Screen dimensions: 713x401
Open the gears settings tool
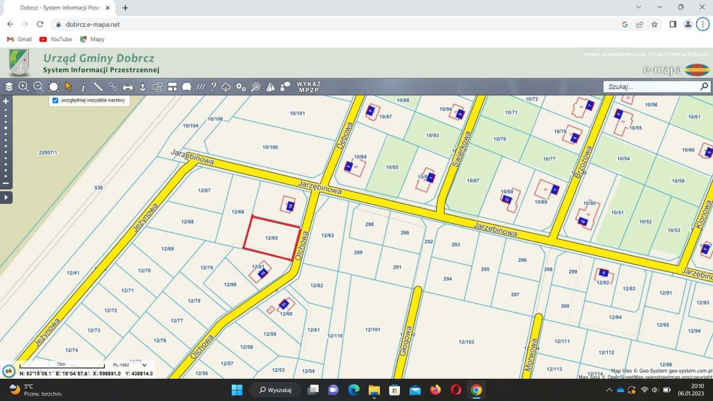(x=241, y=87)
